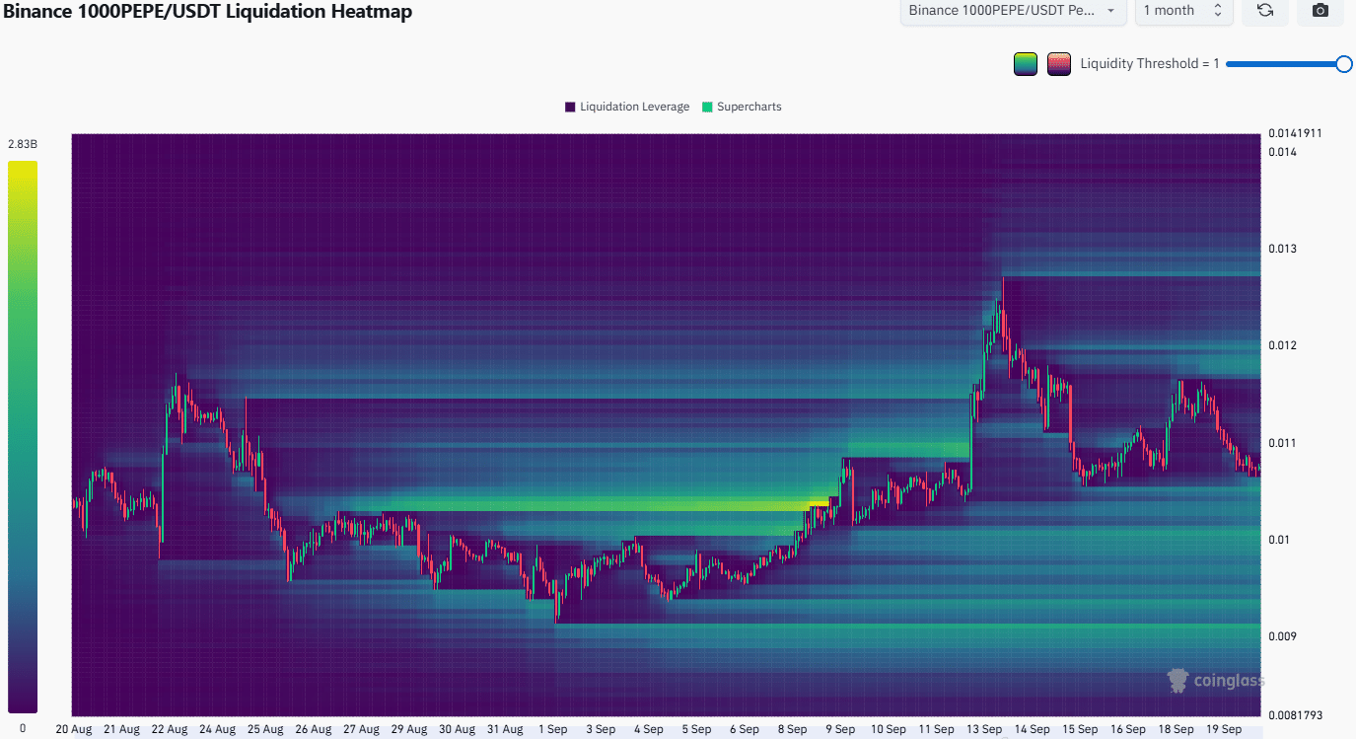Click the 13 Sep date on time axis
The height and width of the screenshot is (739, 1356).
tap(984, 729)
